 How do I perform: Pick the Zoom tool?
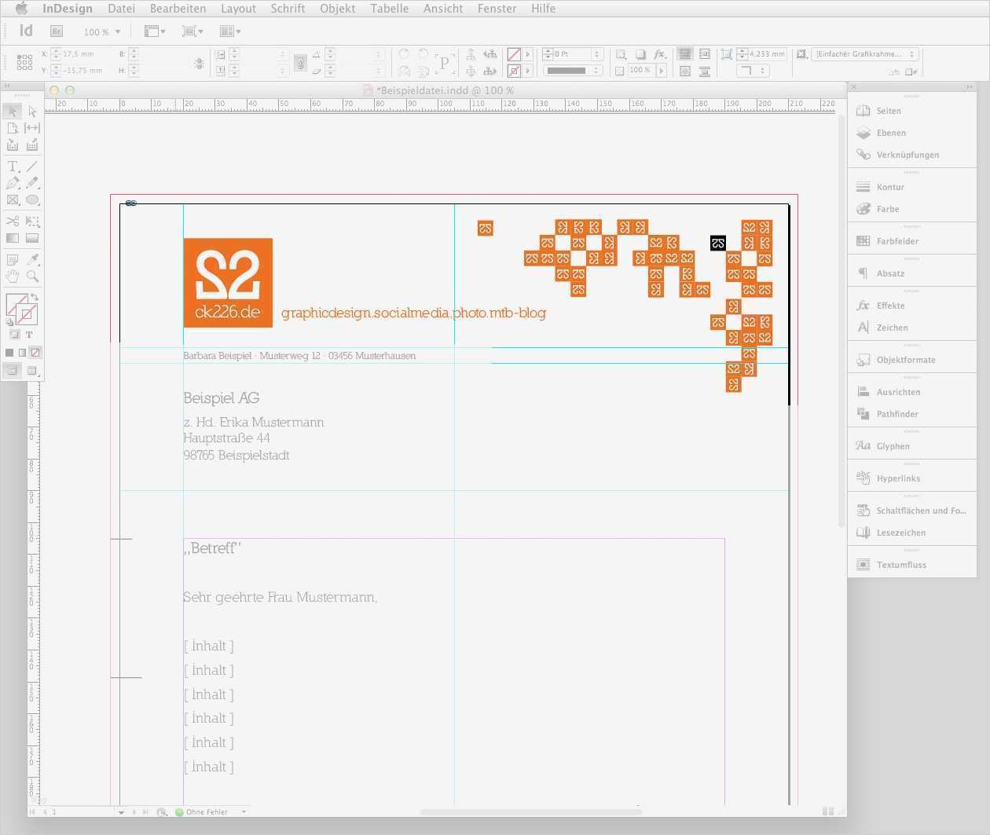pyautogui.click(x=32, y=276)
